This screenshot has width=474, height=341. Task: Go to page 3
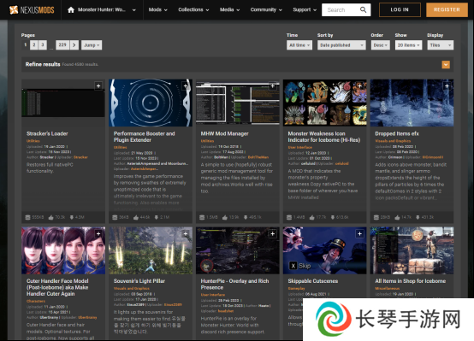[43, 45]
